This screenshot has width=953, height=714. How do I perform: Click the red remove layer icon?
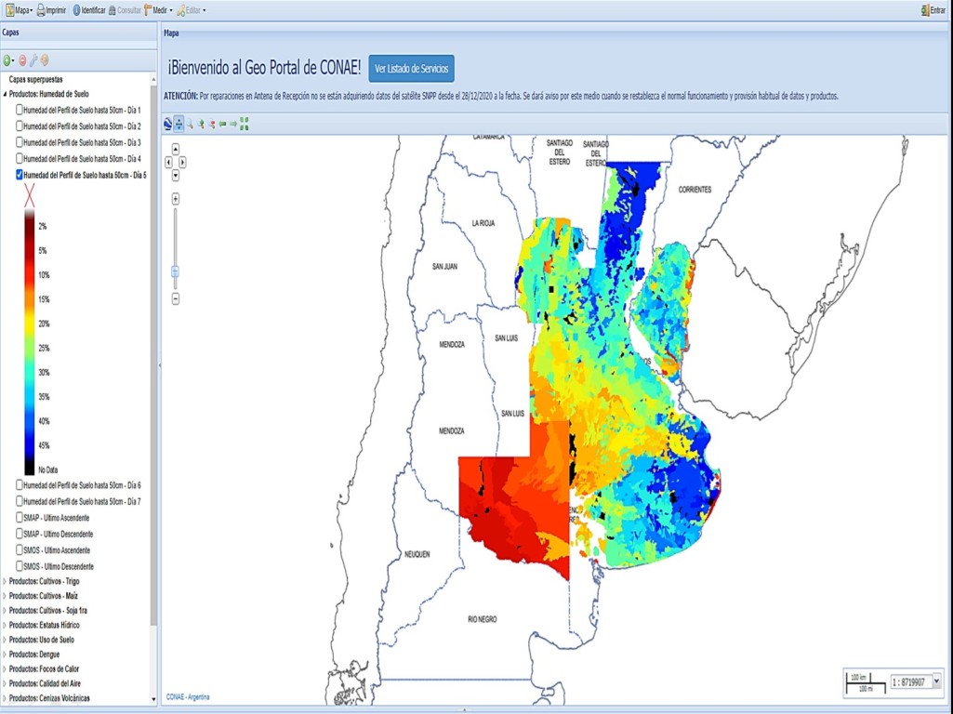tap(22, 60)
